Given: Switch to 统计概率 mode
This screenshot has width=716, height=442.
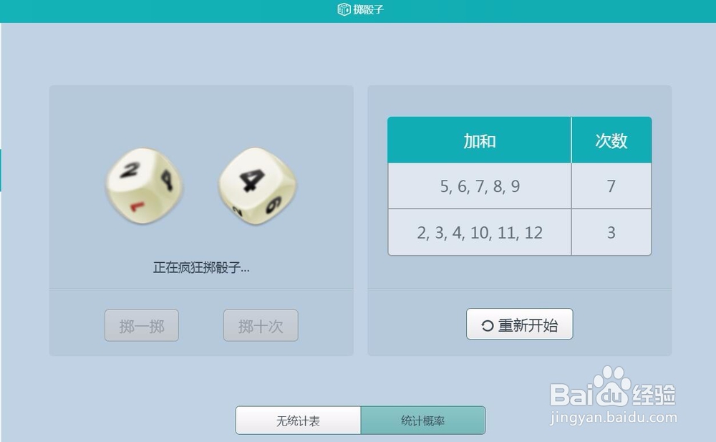Looking at the screenshot, I should (x=423, y=420).
